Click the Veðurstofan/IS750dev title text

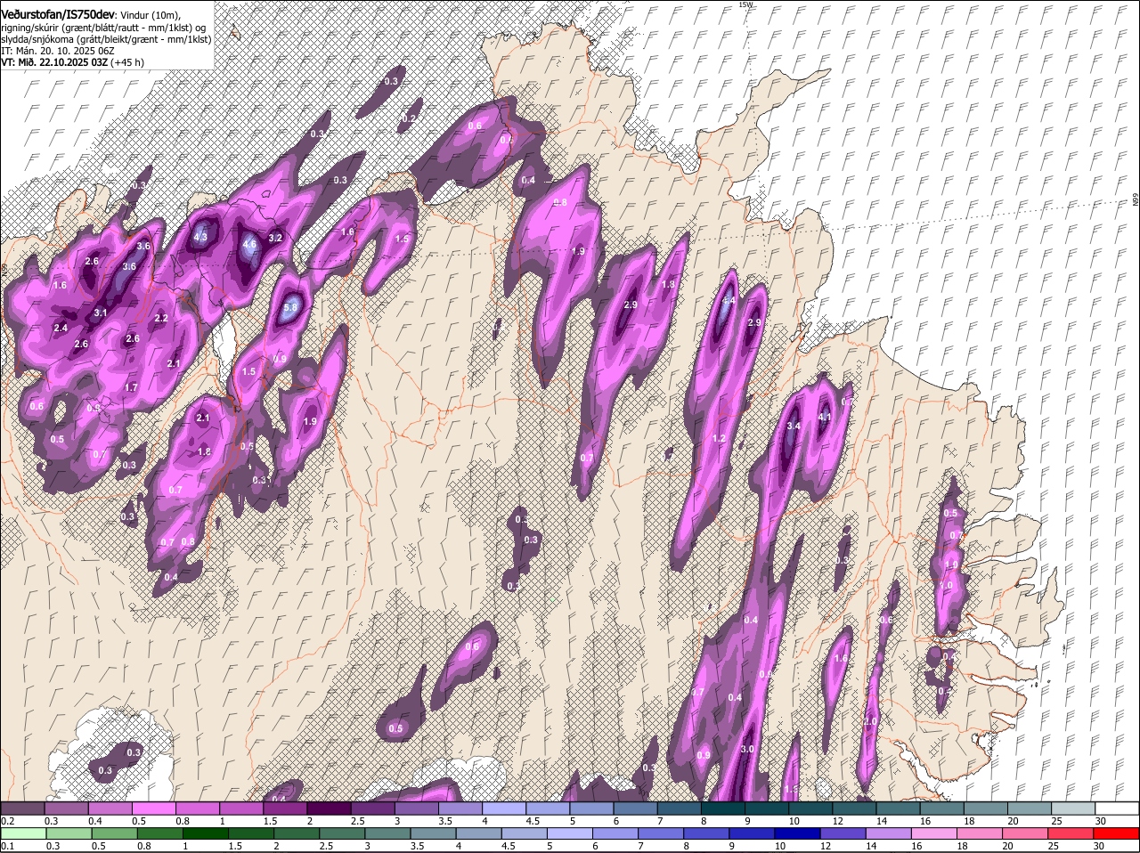(58, 14)
